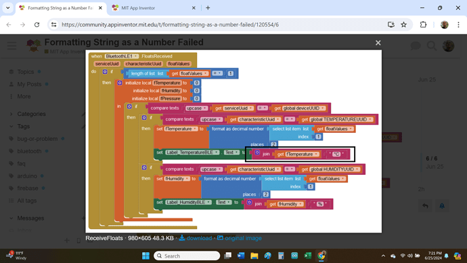This screenshot has height=263, width=467.
Task: Reload the page
Action: point(37,25)
